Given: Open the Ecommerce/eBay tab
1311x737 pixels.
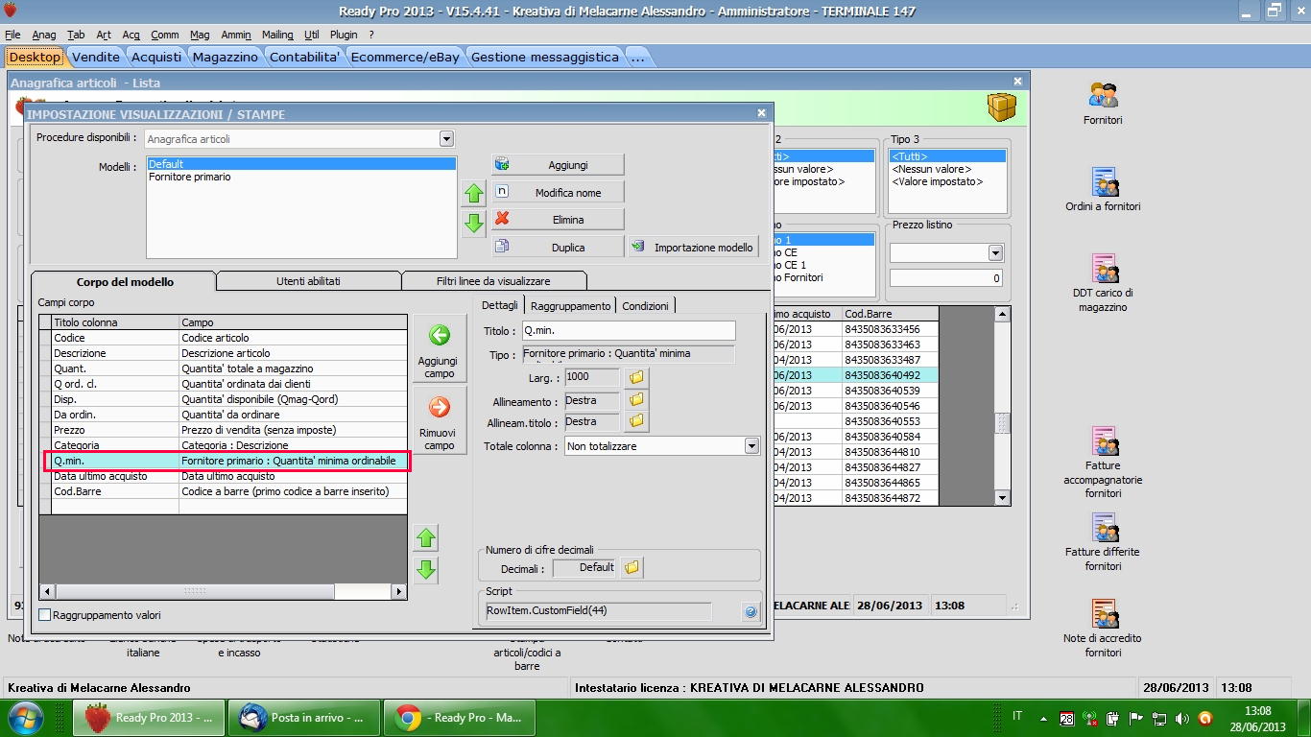Looking at the screenshot, I should 405,57.
